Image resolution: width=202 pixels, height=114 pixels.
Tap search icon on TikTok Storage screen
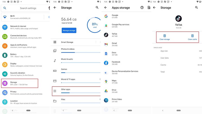[x=197, y=8]
